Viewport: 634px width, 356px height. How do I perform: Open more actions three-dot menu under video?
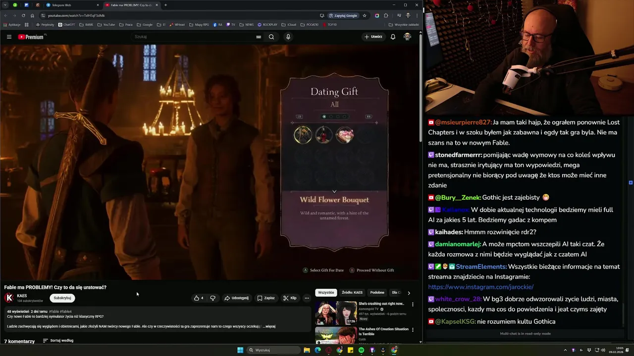(x=307, y=298)
